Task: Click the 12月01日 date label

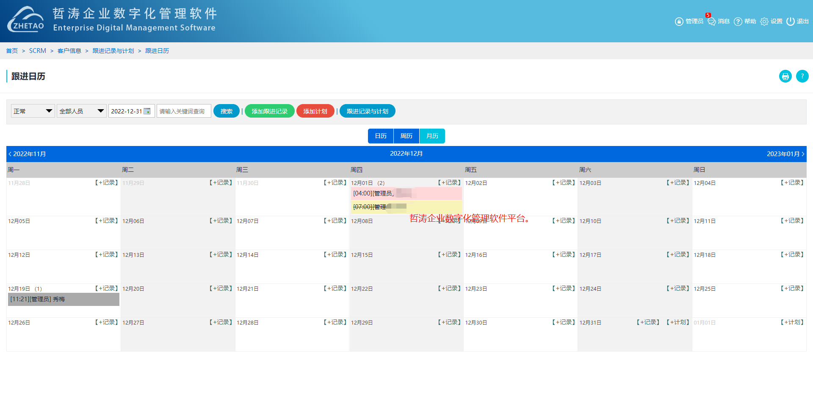Action: 362,183
